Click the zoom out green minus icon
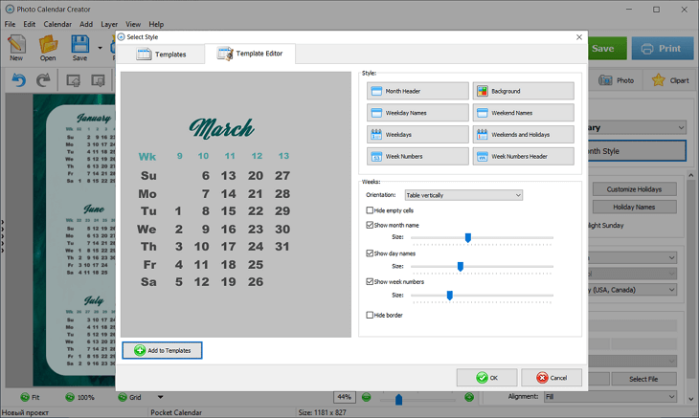The image size is (699, 418). click(x=366, y=397)
